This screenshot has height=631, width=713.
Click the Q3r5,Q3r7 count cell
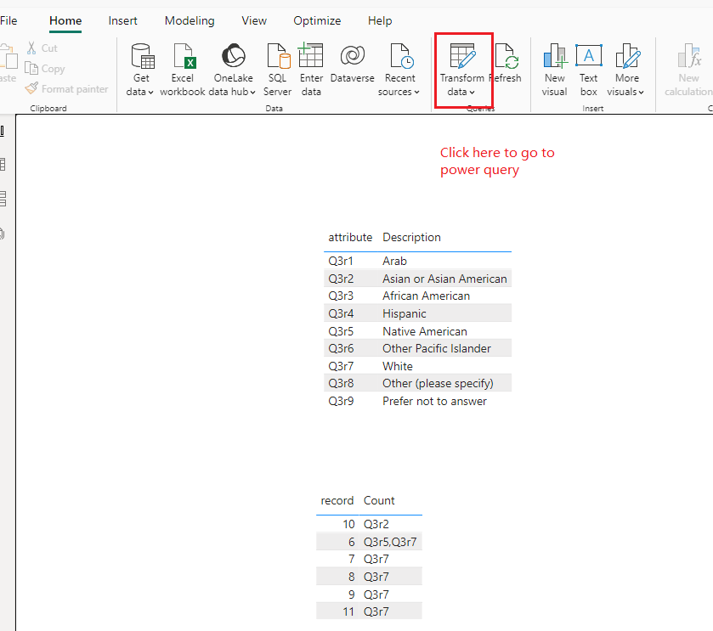(x=390, y=542)
